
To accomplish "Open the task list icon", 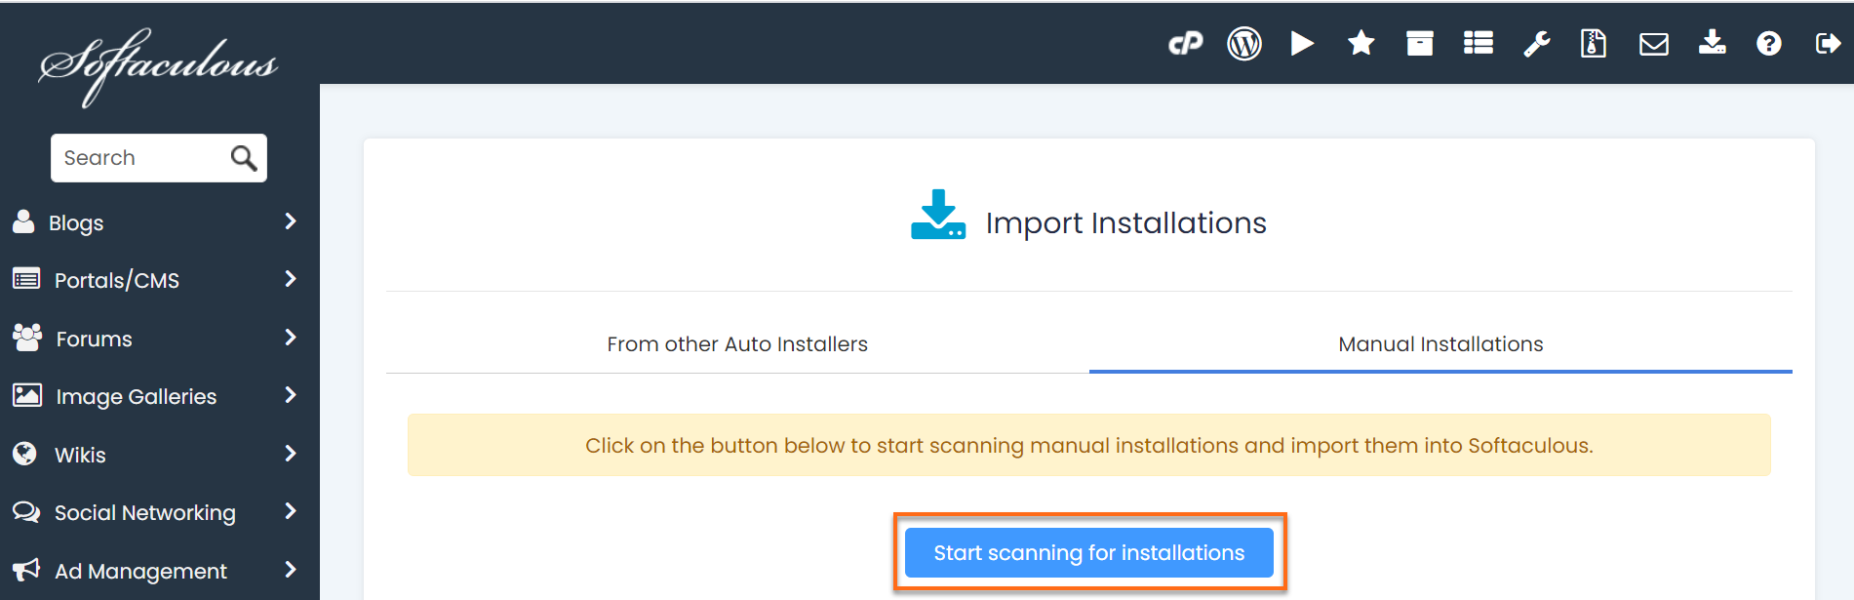I will 1478,44.
